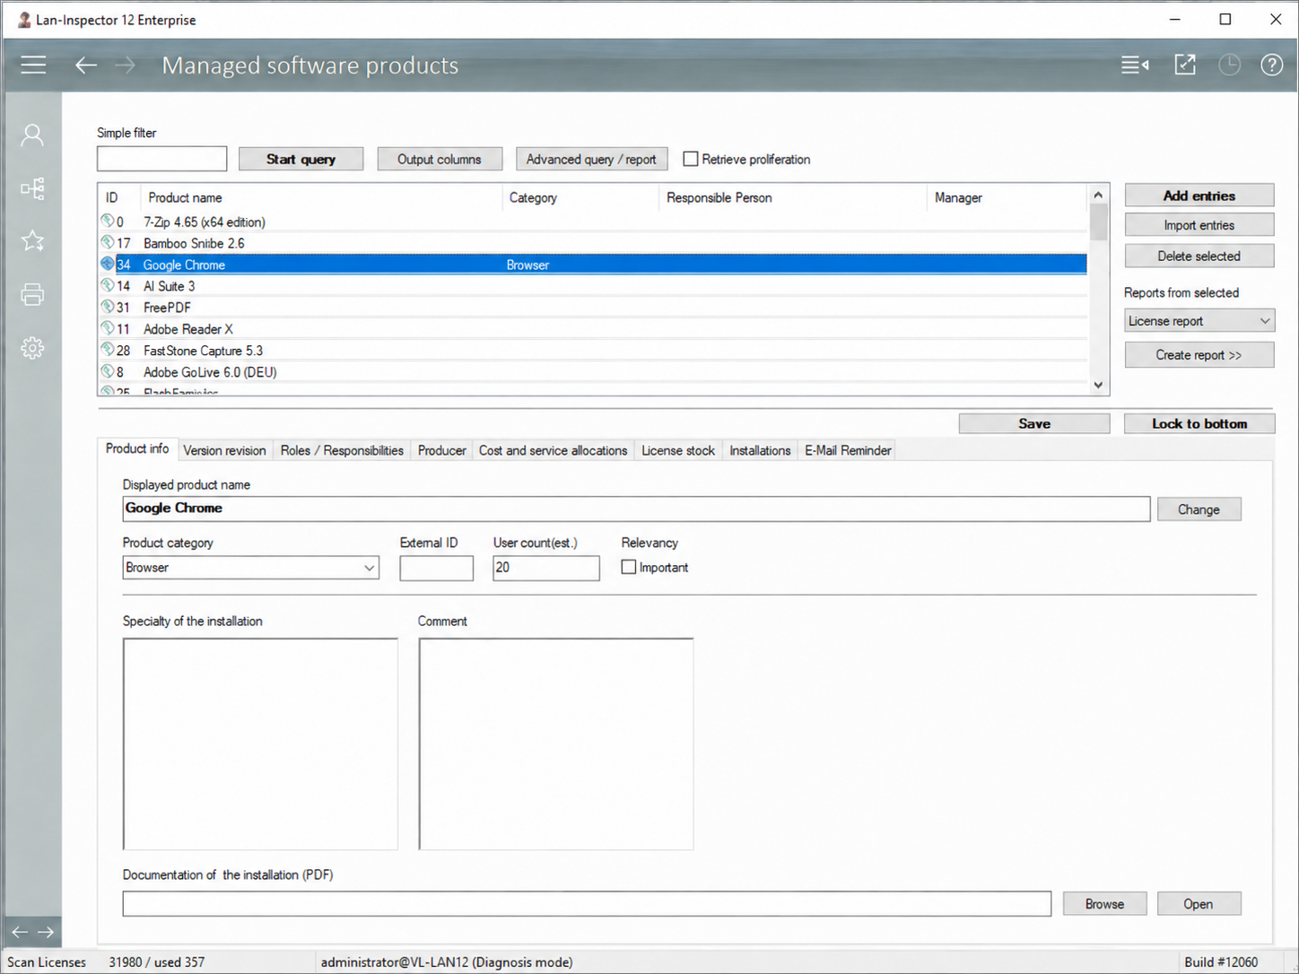Focus the User count(est.) field

pyautogui.click(x=545, y=568)
